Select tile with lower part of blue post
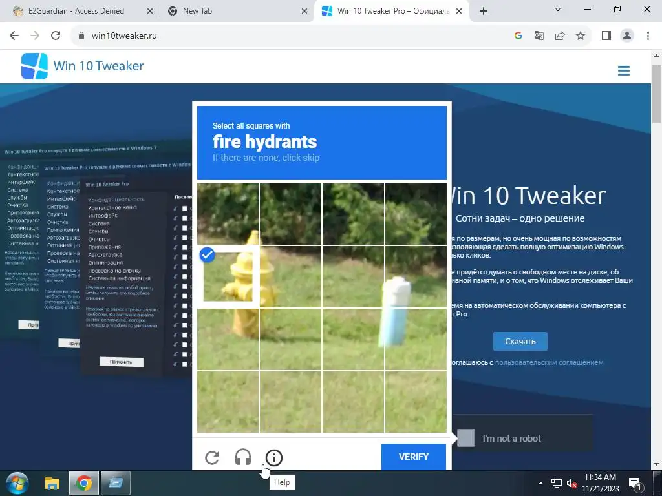662x496 pixels. tap(416, 339)
